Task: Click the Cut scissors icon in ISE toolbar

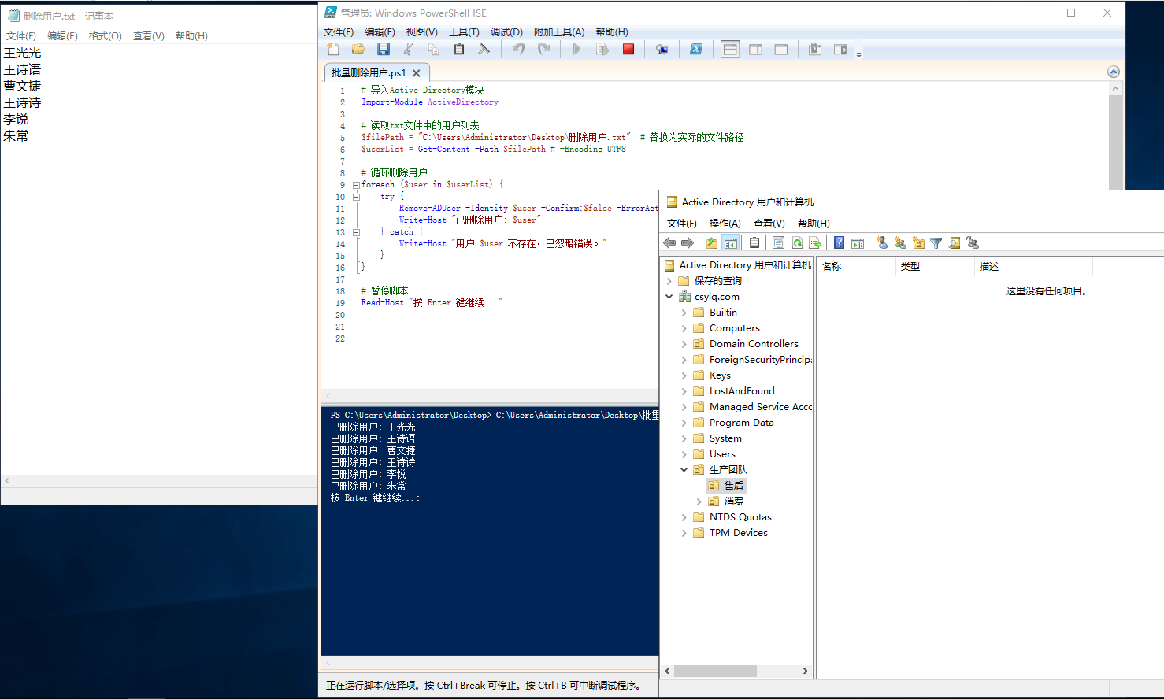Action: [x=408, y=50]
